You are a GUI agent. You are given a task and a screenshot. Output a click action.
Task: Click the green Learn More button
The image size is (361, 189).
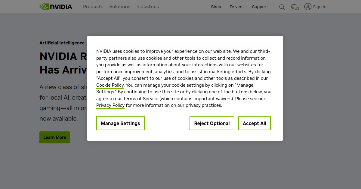(x=54, y=137)
